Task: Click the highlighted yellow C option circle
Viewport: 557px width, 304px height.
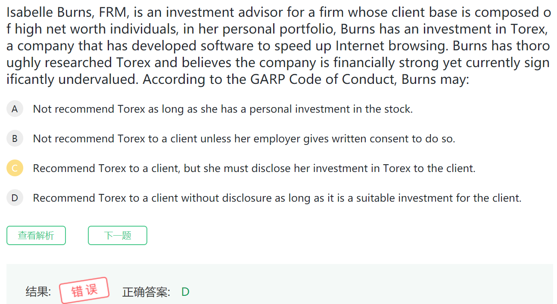Action: tap(15, 169)
